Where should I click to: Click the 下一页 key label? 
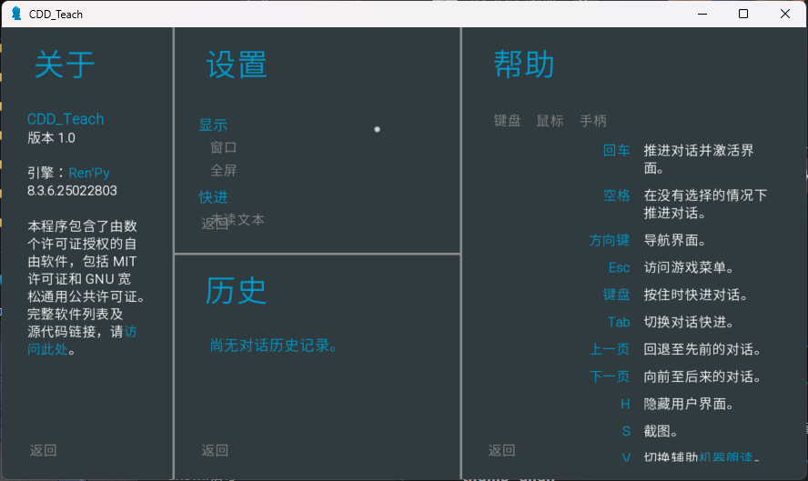coord(611,376)
